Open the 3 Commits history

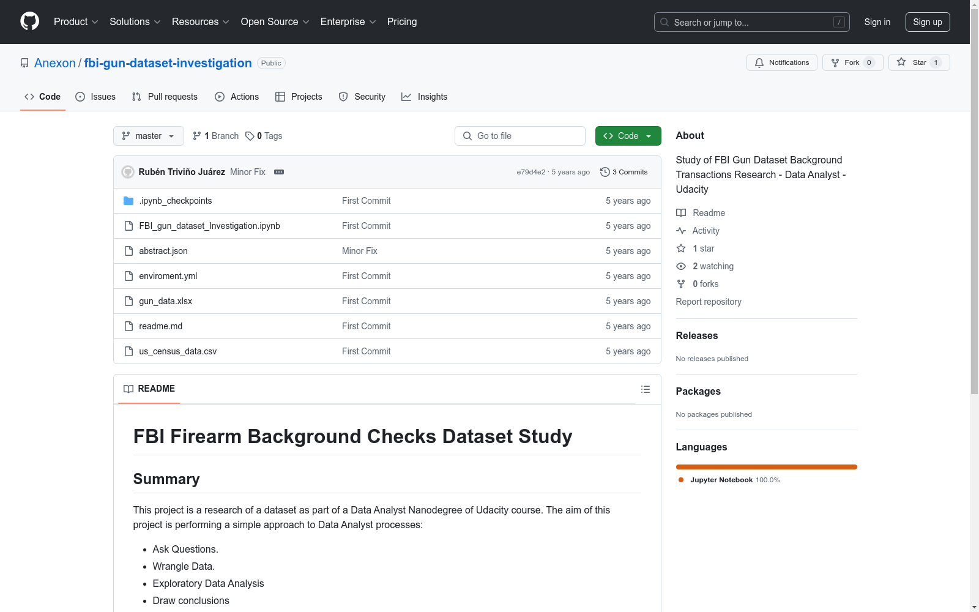click(x=624, y=172)
